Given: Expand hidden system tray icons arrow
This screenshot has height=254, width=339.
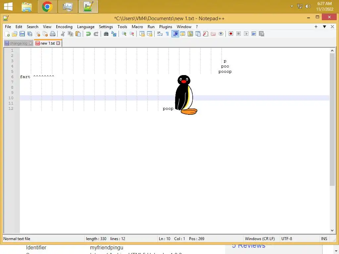Looking at the screenshot, I should click(x=292, y=6).
